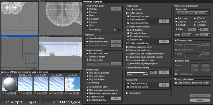Click the Meta Cloud 3 material thumbnail

[73, 84]
